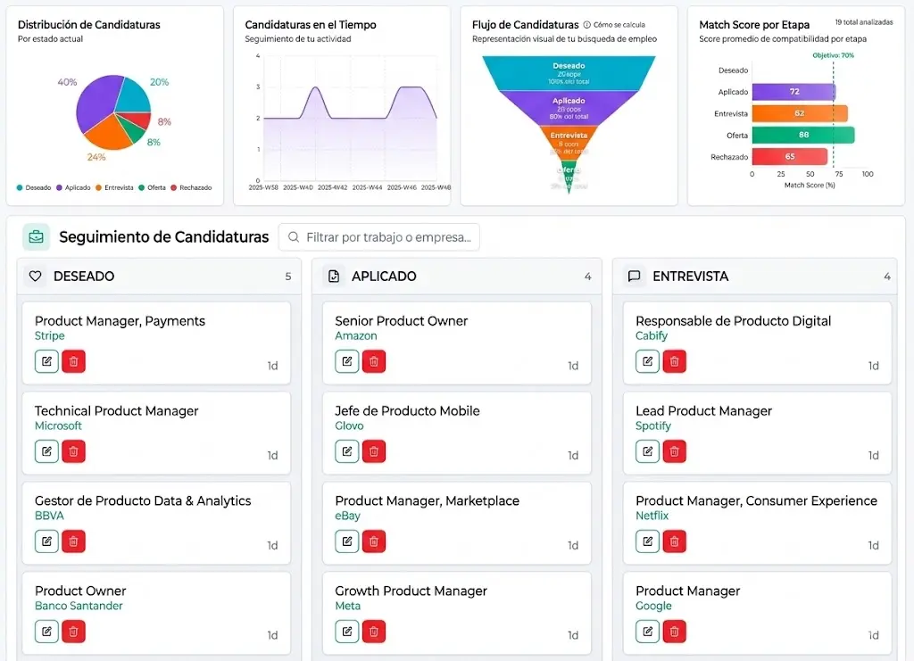Click the chat icon on the ENTREVISTA header
The image size is (914, 661).
coord(635,276)
